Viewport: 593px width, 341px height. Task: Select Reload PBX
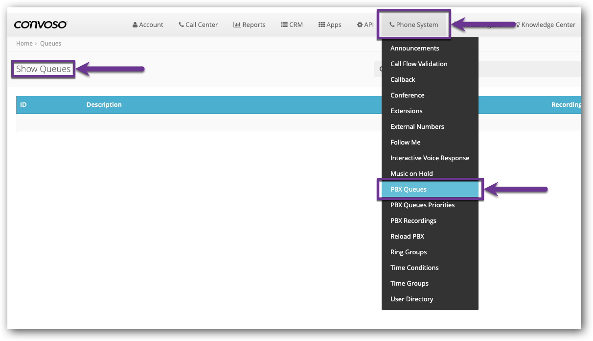tap(407, 236)
